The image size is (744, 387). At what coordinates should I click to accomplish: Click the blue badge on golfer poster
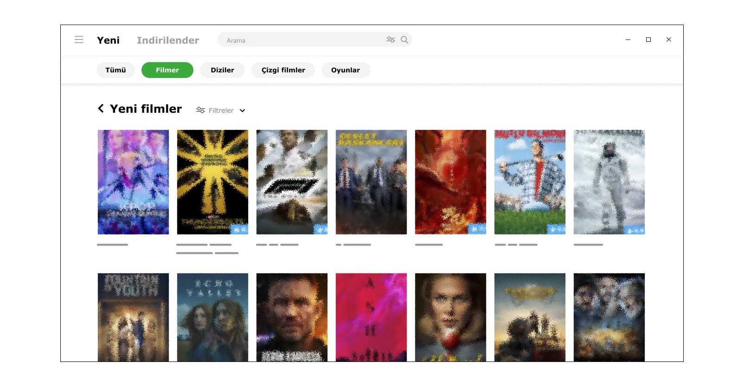557,229
